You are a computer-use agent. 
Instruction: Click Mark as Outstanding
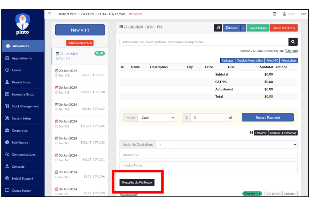[x=283, y=133]
